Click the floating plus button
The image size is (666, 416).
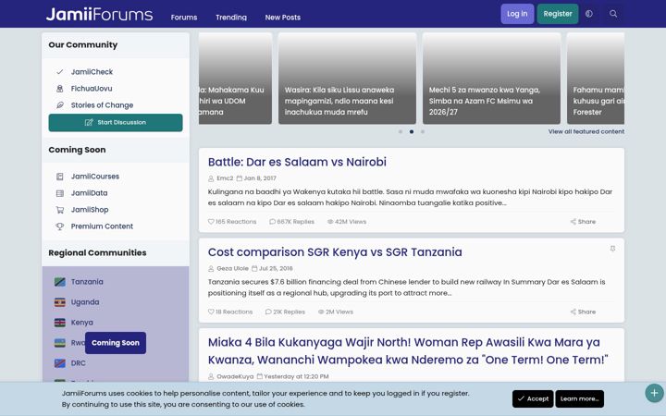(654, 393)
